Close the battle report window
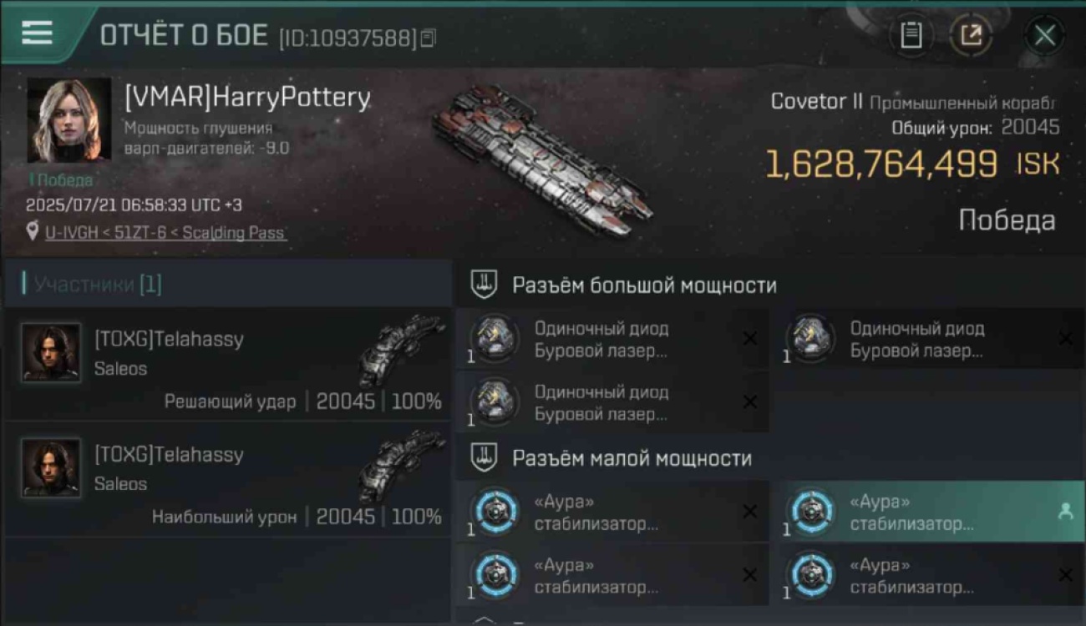Screen dimensions: 1086x626 click(1044, 35)
